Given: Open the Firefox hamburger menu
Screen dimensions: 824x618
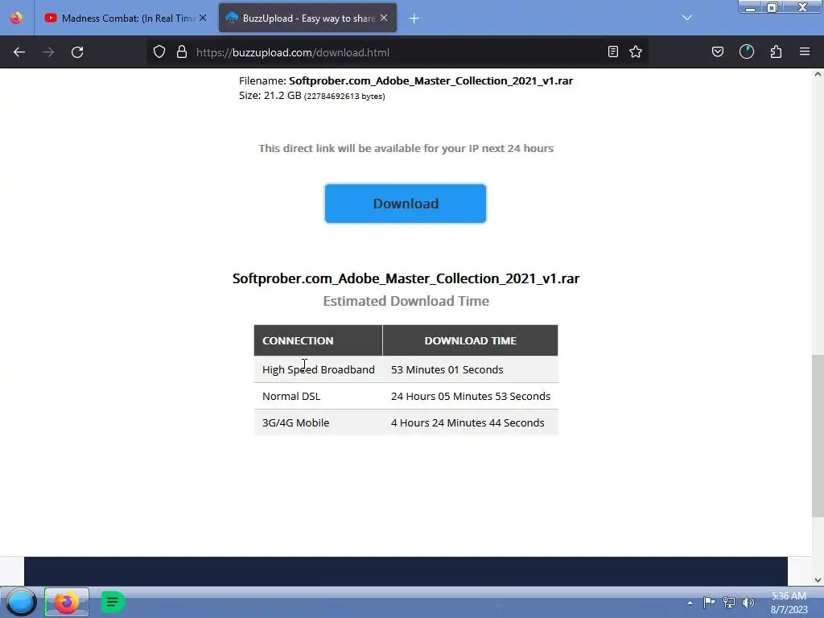Looking at the screenshot, I should coord(805,52).
